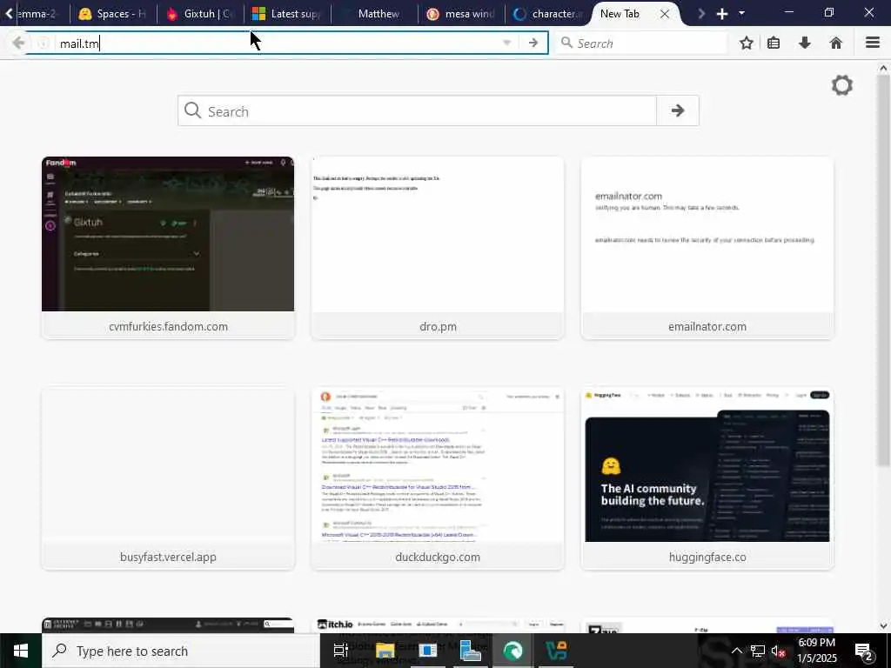Screen dimensions: 891x668
Task: Click the browser back arrow button
Action: click(x=18, y=43)
